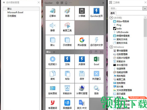Click the toolbox list scrollbar thumb
The width and height of the screenshot is (147, 110).
[x=145, y=28]
